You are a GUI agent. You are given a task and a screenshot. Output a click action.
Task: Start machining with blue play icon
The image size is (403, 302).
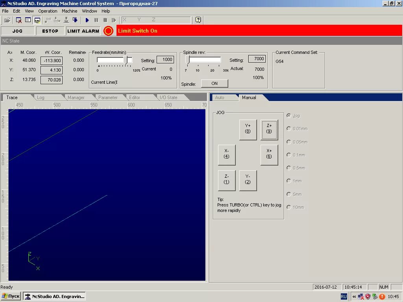pos(87,20)
